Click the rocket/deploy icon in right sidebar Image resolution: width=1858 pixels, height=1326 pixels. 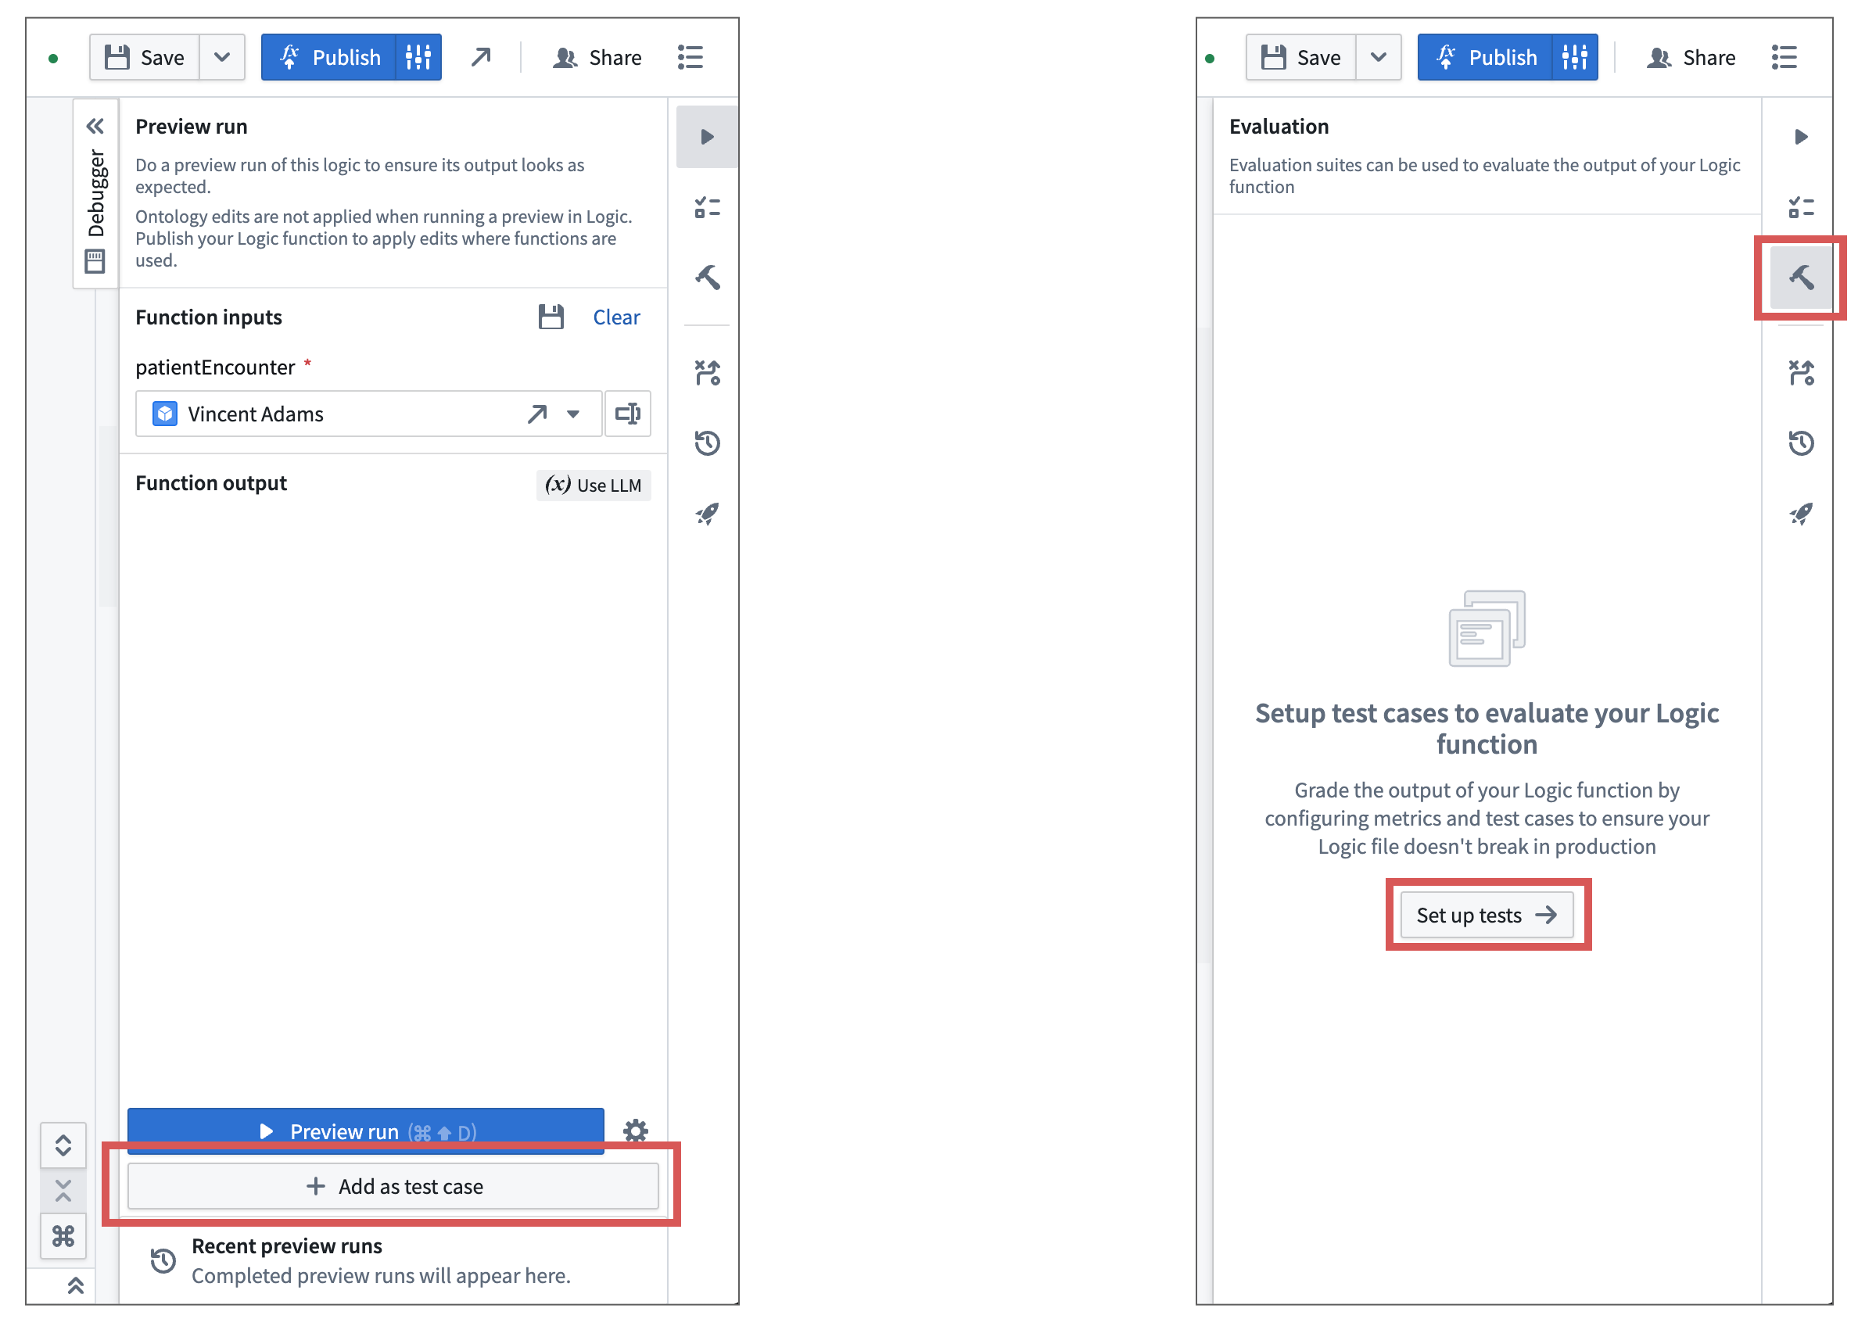(x=1798, y=514)
